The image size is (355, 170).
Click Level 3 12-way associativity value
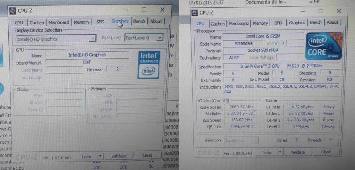point(328,127)
